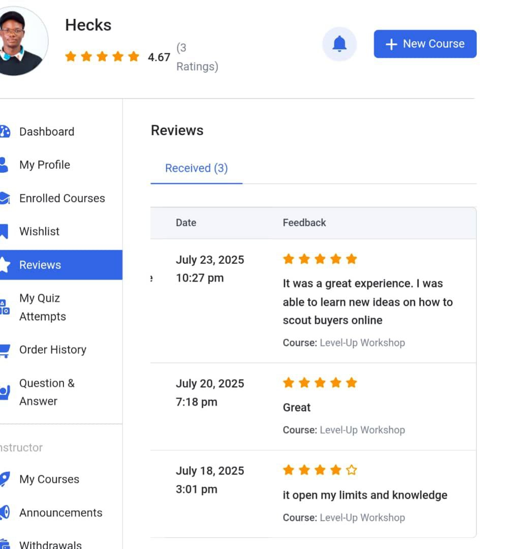Viewport: 530px width, 549px height.
Task: Click the 3:01 pm timestamp
Action: click(x=196, y=489)
